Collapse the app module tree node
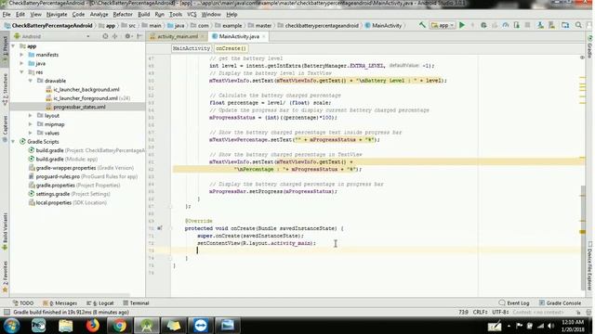The image size is (595, 334). (13, 45)
